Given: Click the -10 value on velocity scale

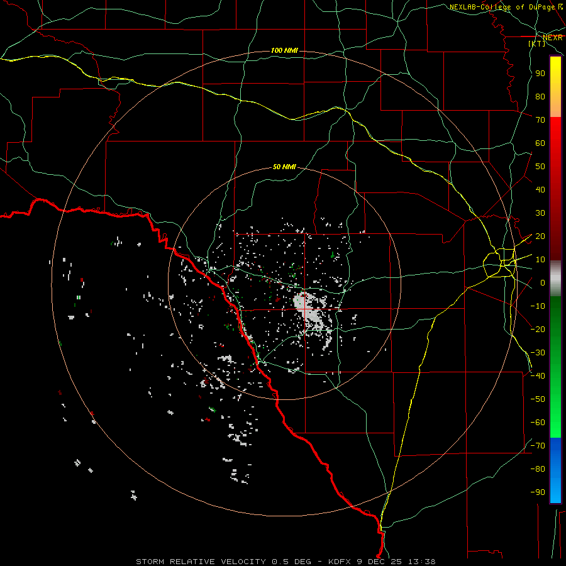Looking at the screenshot, I should [x=538, y=306].
